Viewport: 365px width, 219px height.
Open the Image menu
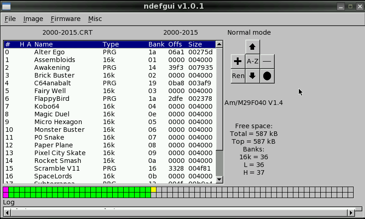point(33,19)
